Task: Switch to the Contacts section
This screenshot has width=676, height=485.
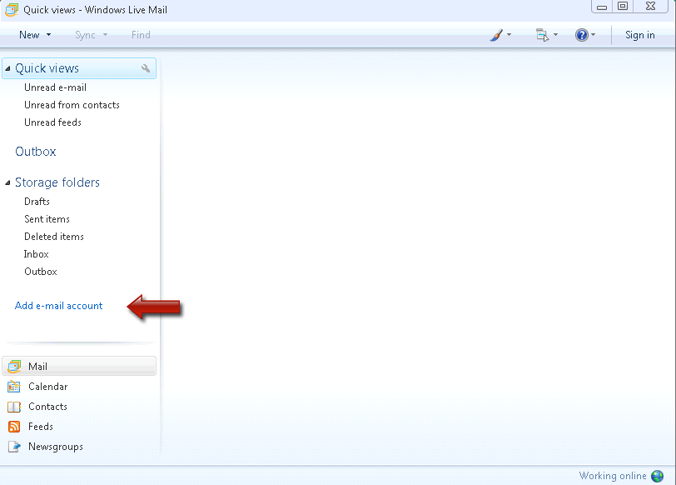Action: tap(47, 407)
